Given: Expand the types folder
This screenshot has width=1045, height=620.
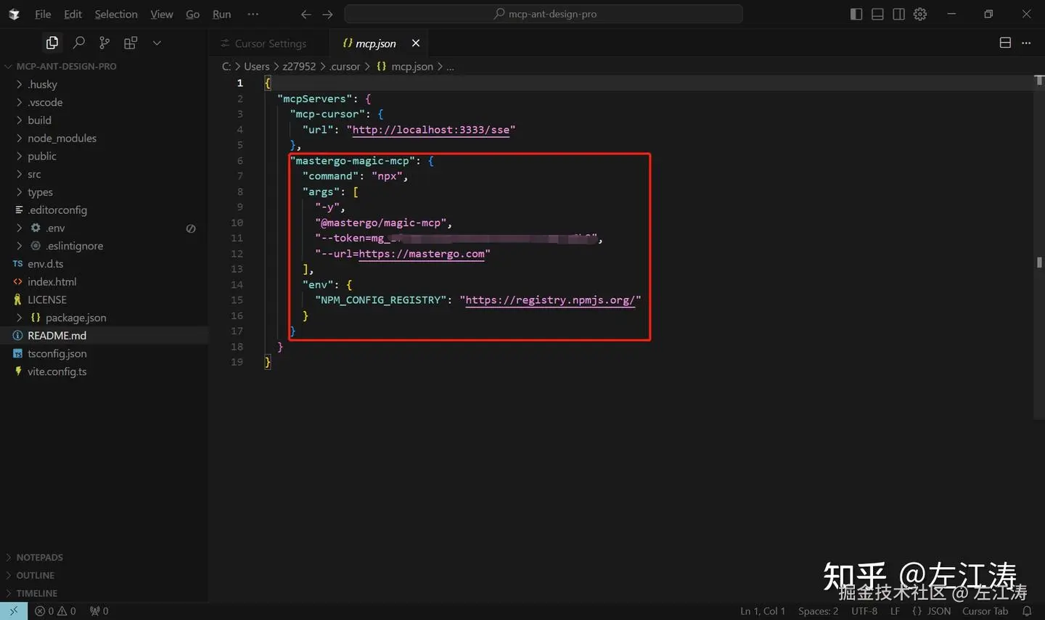Looking at the screenshot, I should [x=104, y=192].
